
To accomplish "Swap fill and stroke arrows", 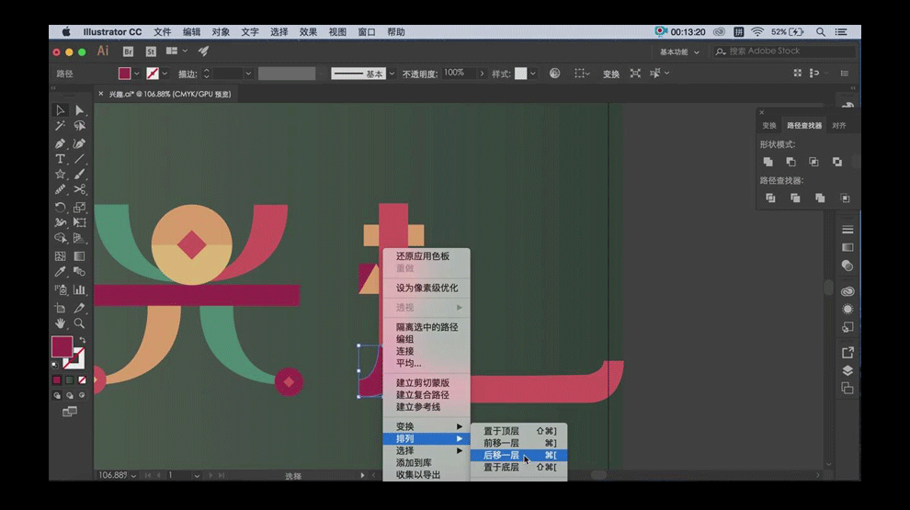I will (x=82, y=340).
